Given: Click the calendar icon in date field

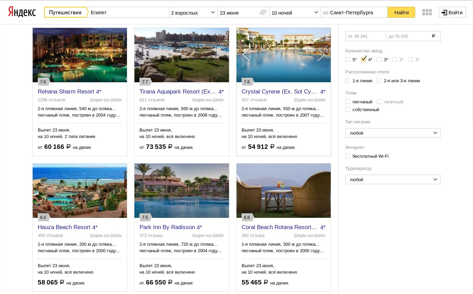Looking at the screenshot, I should pyautogui.click(x=263, y=13).
